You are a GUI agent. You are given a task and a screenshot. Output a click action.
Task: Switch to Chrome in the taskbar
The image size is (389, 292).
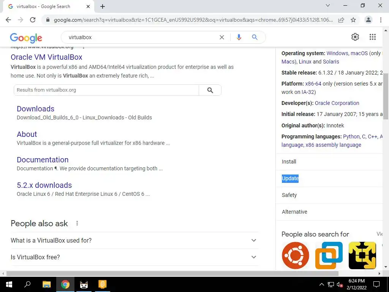pyautogui.click(x=65, y=284)
